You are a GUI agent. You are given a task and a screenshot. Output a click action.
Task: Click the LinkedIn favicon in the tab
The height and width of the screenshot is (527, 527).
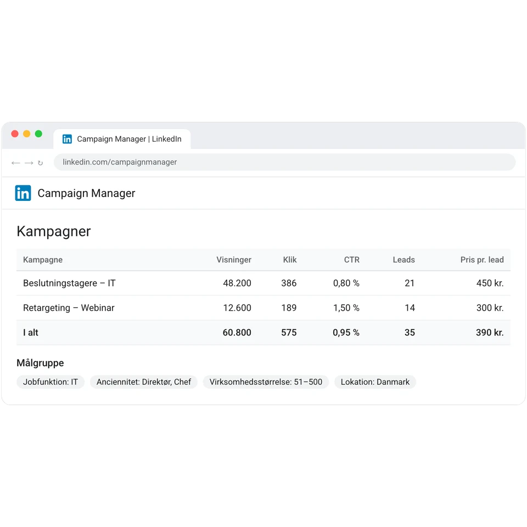pyautogui.click(x=67, y=139)
